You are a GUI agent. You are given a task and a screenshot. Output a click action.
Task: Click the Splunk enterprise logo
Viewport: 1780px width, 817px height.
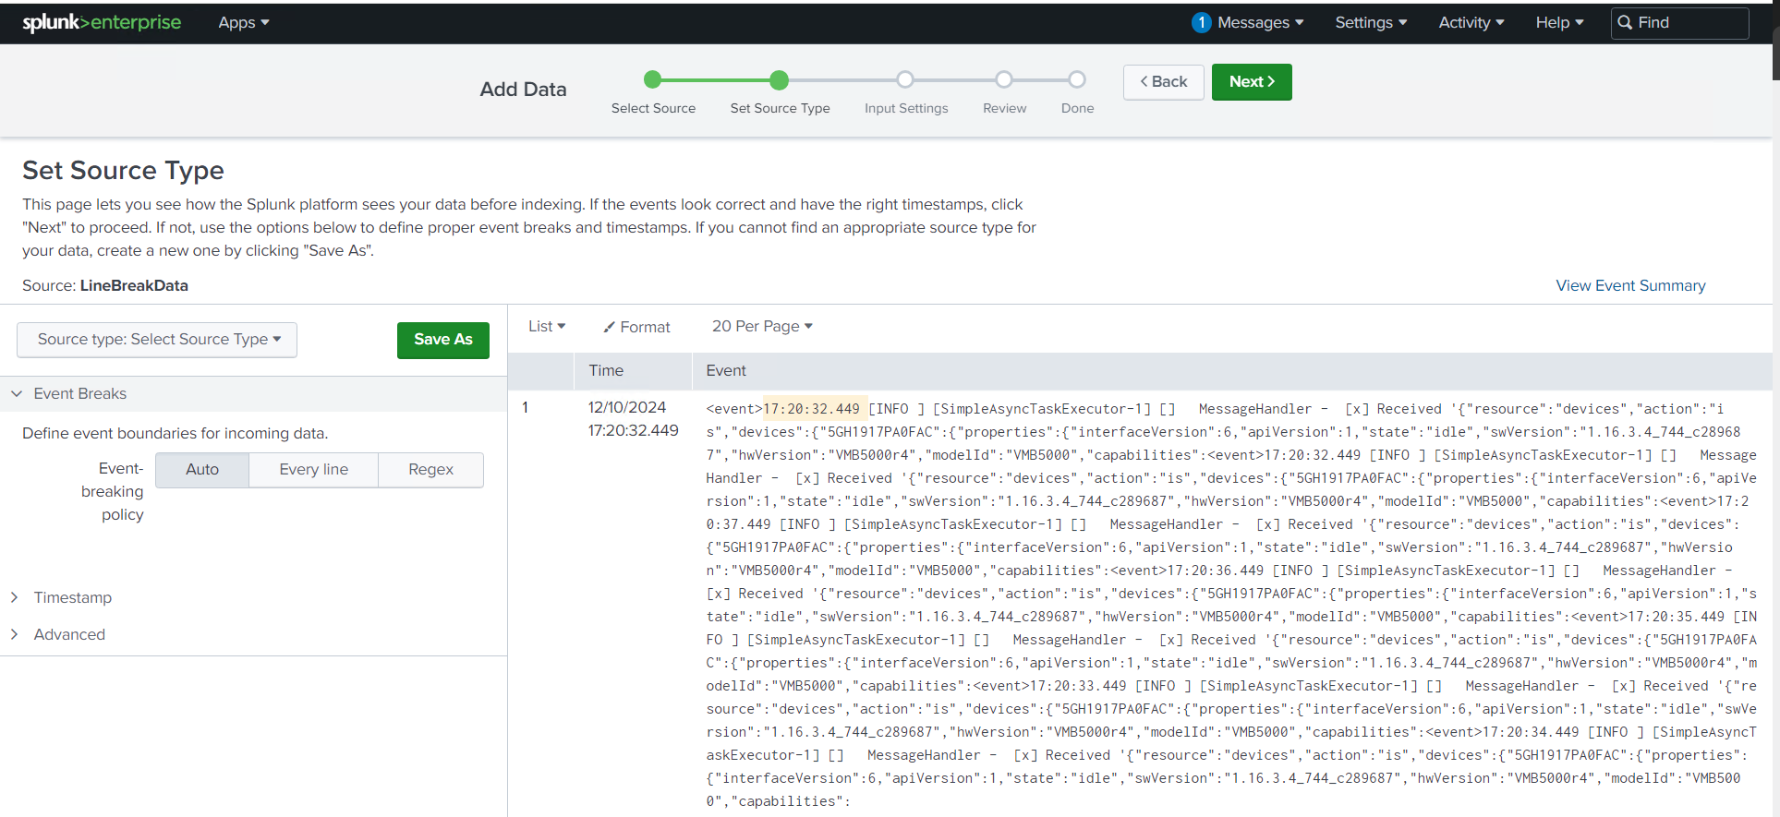tap(102, 22)
